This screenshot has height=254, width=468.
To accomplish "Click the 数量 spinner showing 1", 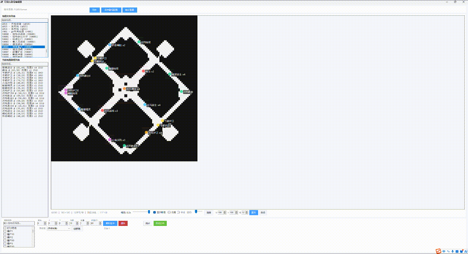I will click(84, 223).
